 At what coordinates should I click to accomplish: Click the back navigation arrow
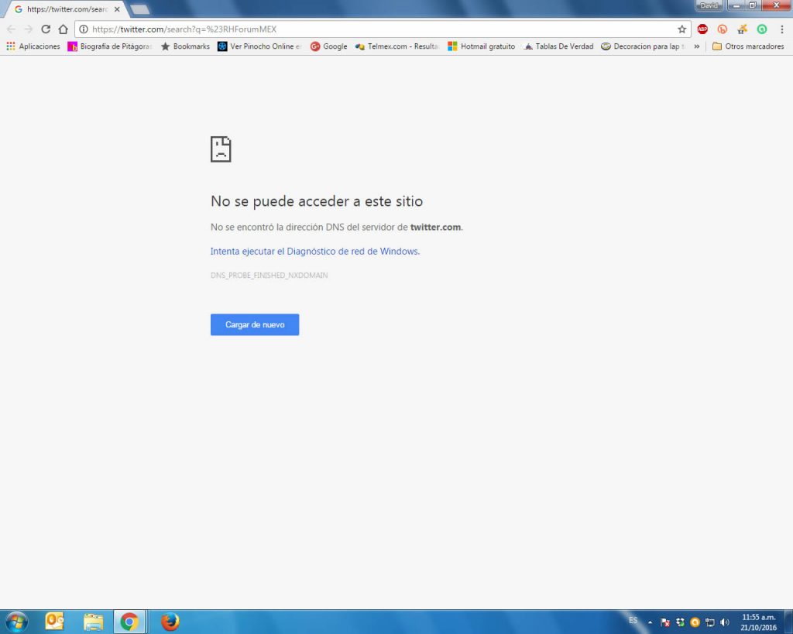click(x=11, y=29)
